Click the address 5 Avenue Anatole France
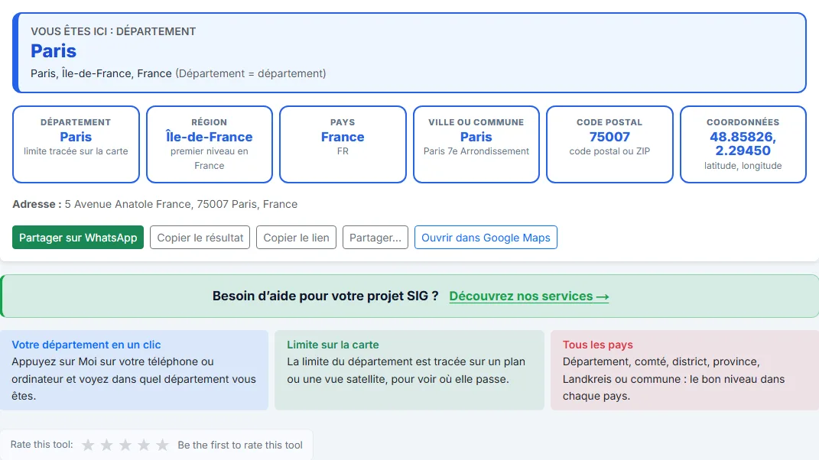The height and width of the screenshot is (460, 819). [x=180, y=204]
